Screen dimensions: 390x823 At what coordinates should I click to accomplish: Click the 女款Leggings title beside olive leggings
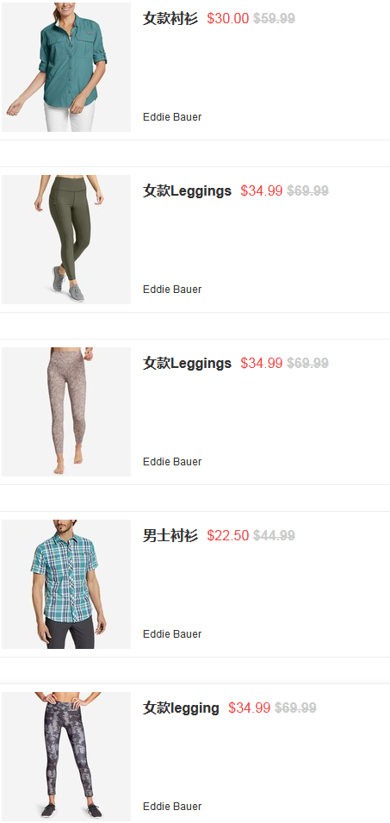coord(187,191)
